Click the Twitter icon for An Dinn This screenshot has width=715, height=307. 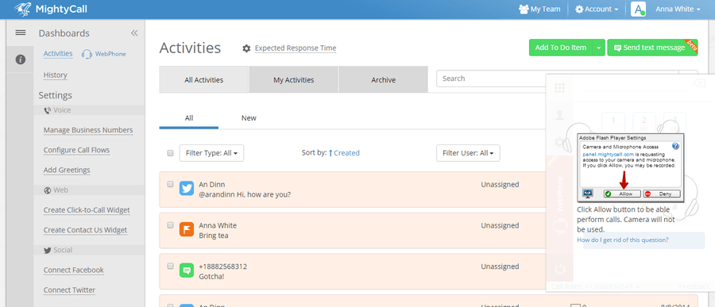tap(187, 188)
